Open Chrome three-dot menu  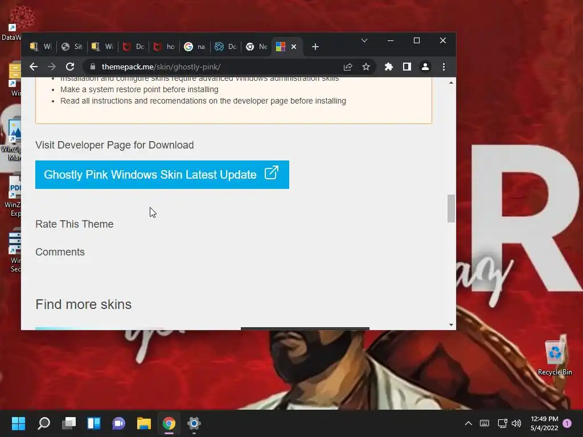point(444,67)
